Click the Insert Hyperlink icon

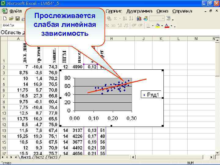click(x=109, y=18)
